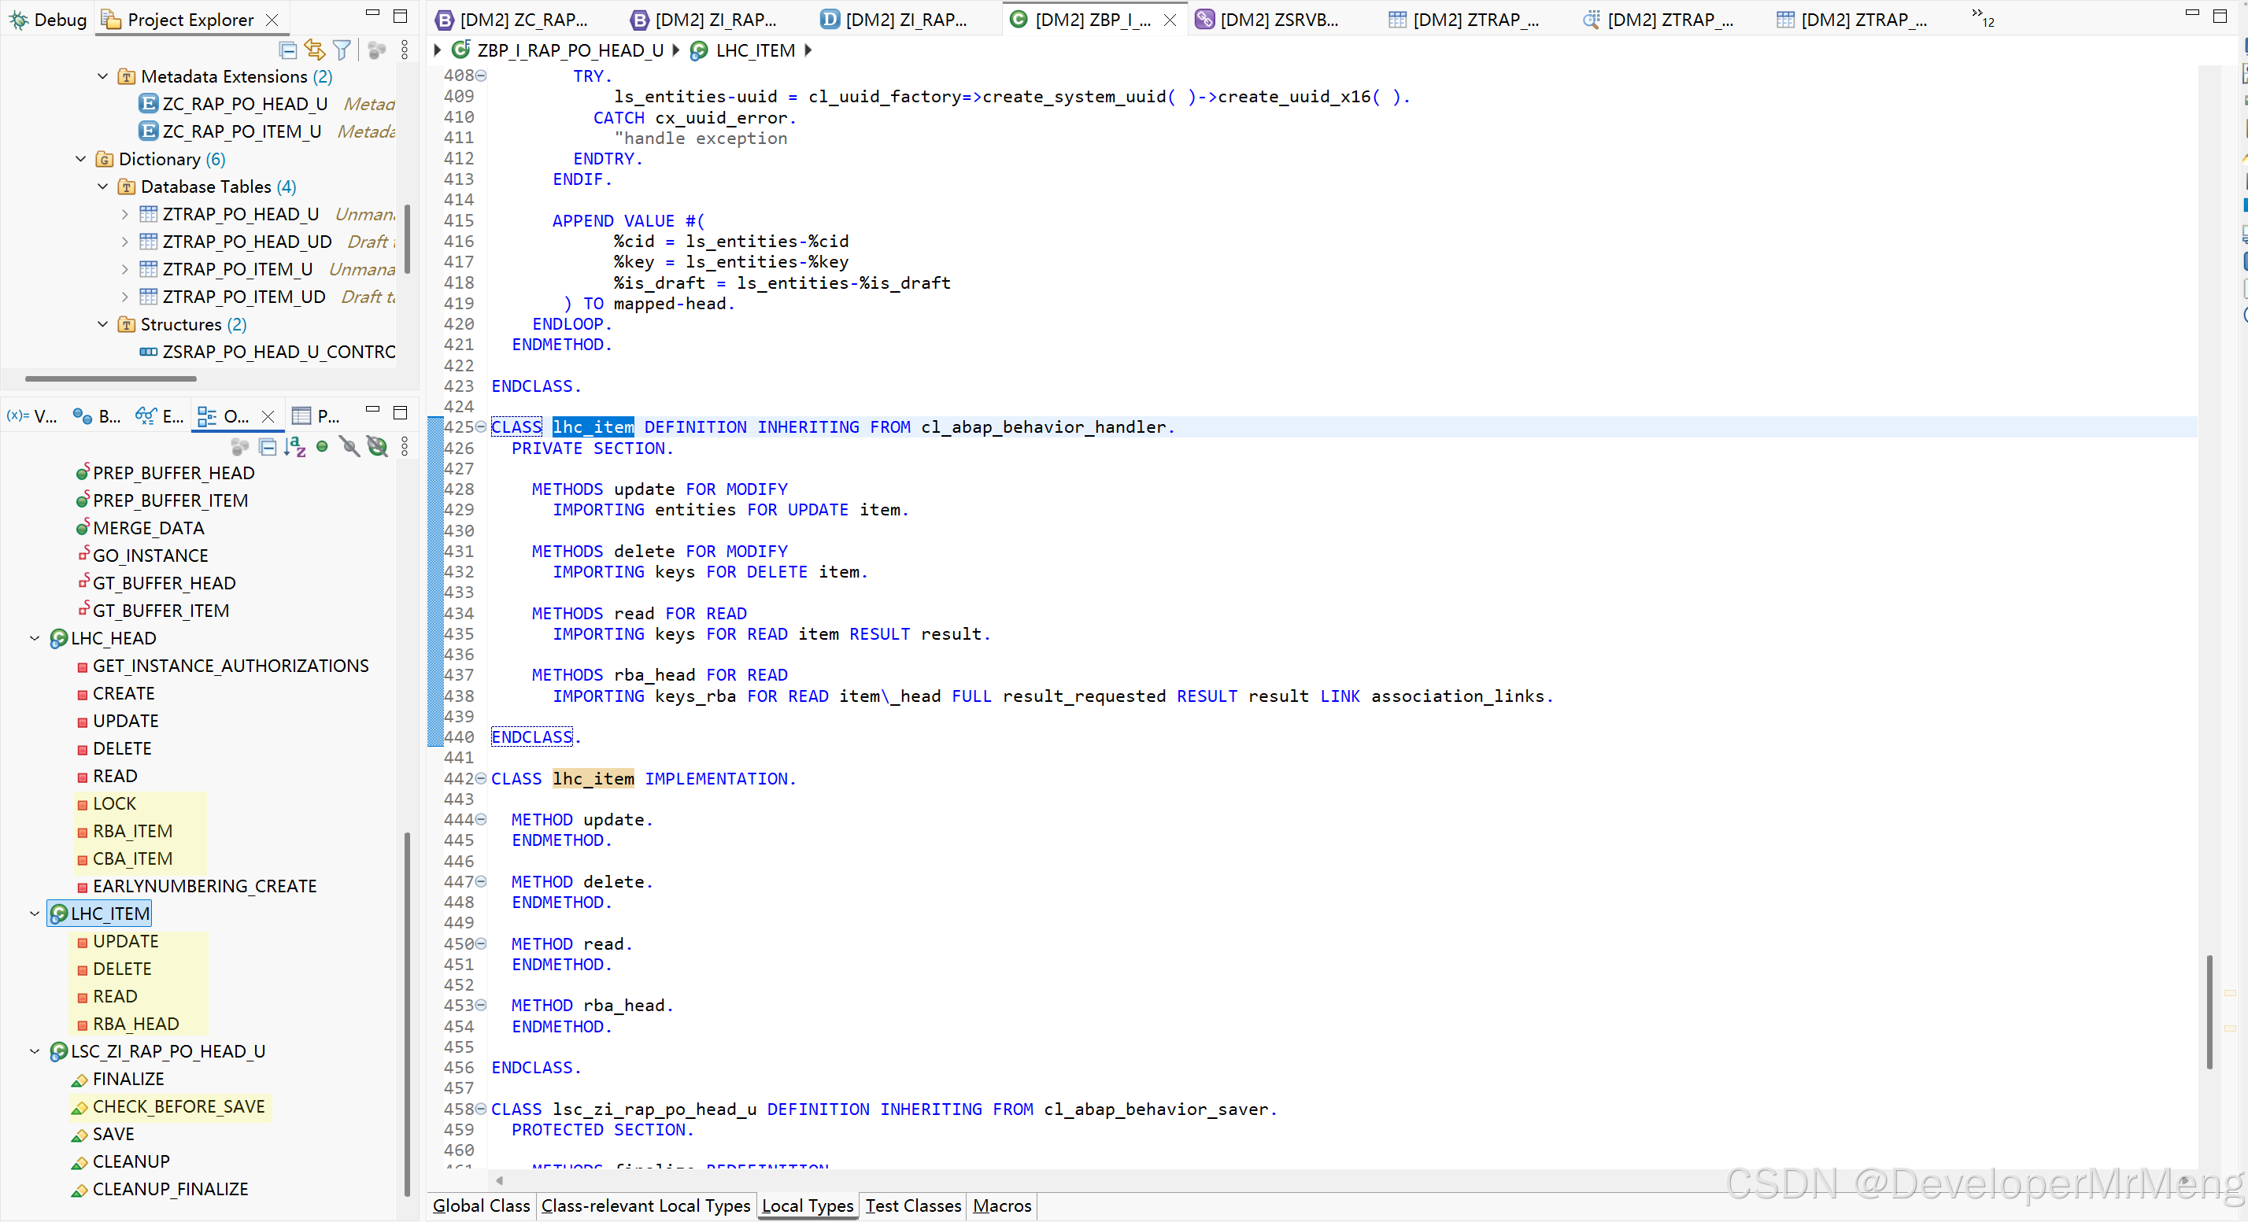Sort the outline alphabetically with a-z icon
Image resolution: width=2248 pixels, height=1222 pixels.
pyautogui.click(x=295, y=448)
